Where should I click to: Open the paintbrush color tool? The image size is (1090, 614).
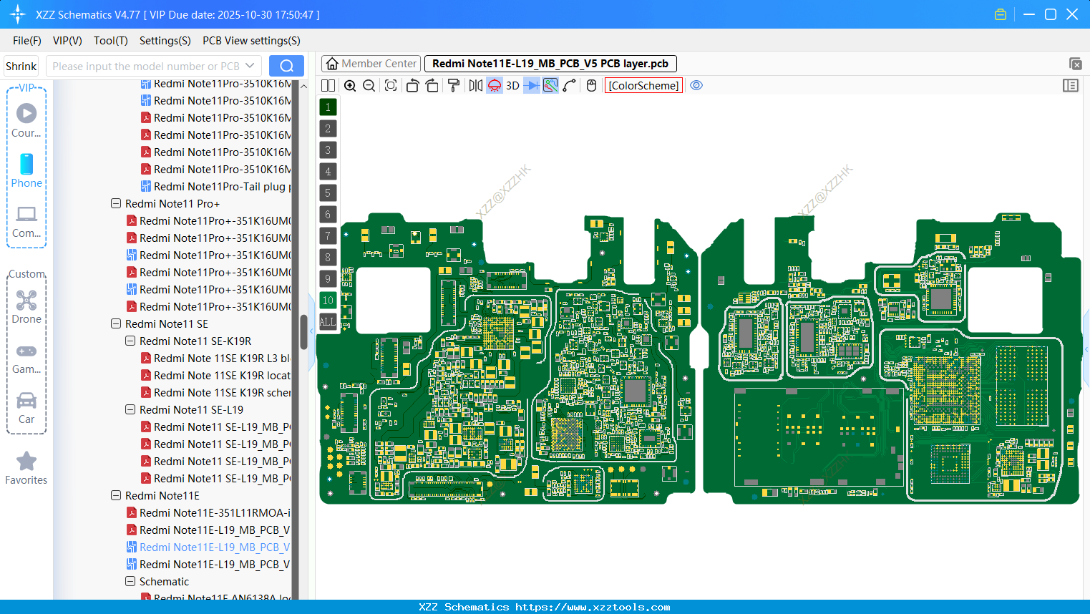pyautogui.click(x=452, y=85)
